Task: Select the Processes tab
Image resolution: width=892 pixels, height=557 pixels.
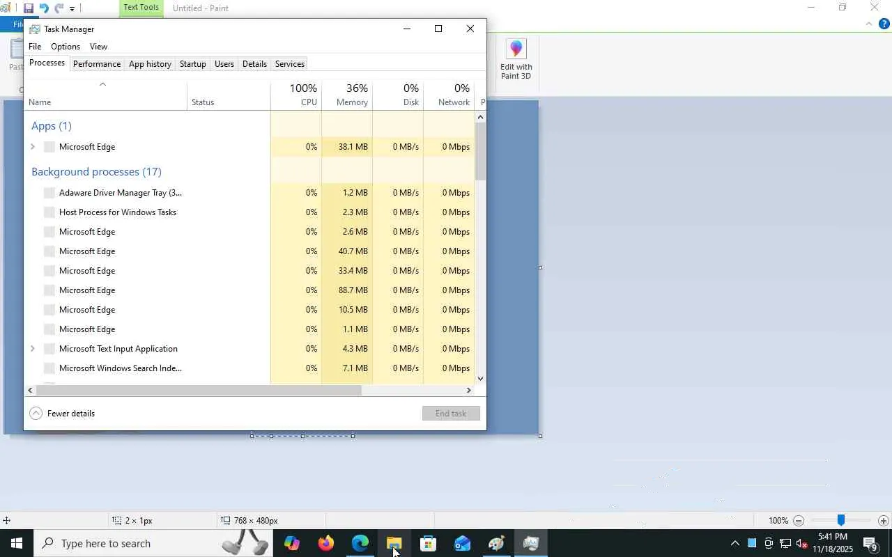Action: 47,63
